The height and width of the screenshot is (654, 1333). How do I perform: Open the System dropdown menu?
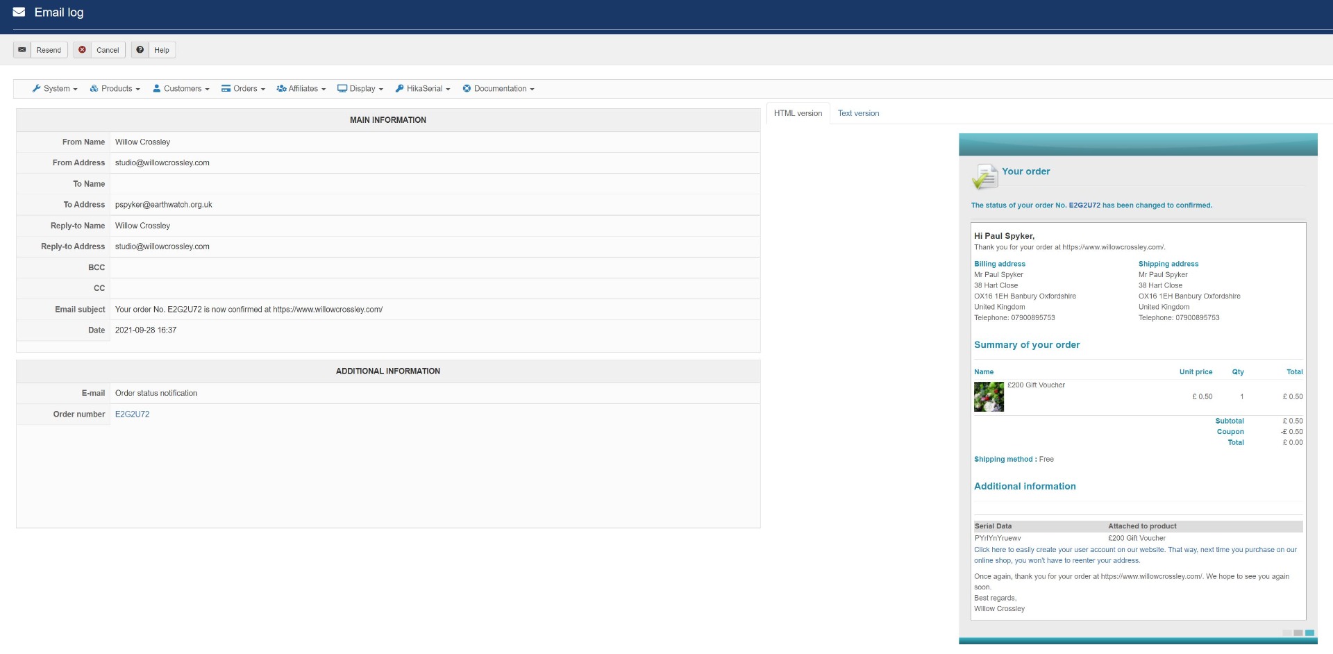pyautogui.click(x=55, y=88)
